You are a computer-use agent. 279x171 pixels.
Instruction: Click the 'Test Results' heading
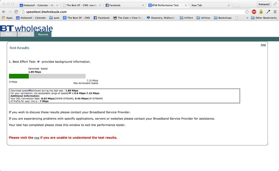tap(19, 48)
